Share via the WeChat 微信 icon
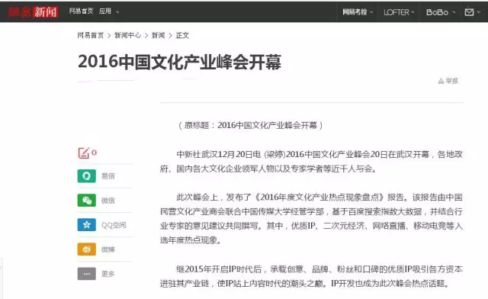488x299 pixels. pyautogui.click(x=86, y=201)
